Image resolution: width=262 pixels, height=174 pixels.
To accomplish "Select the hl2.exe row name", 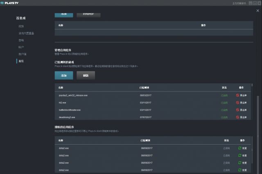I will click(62, 103).
